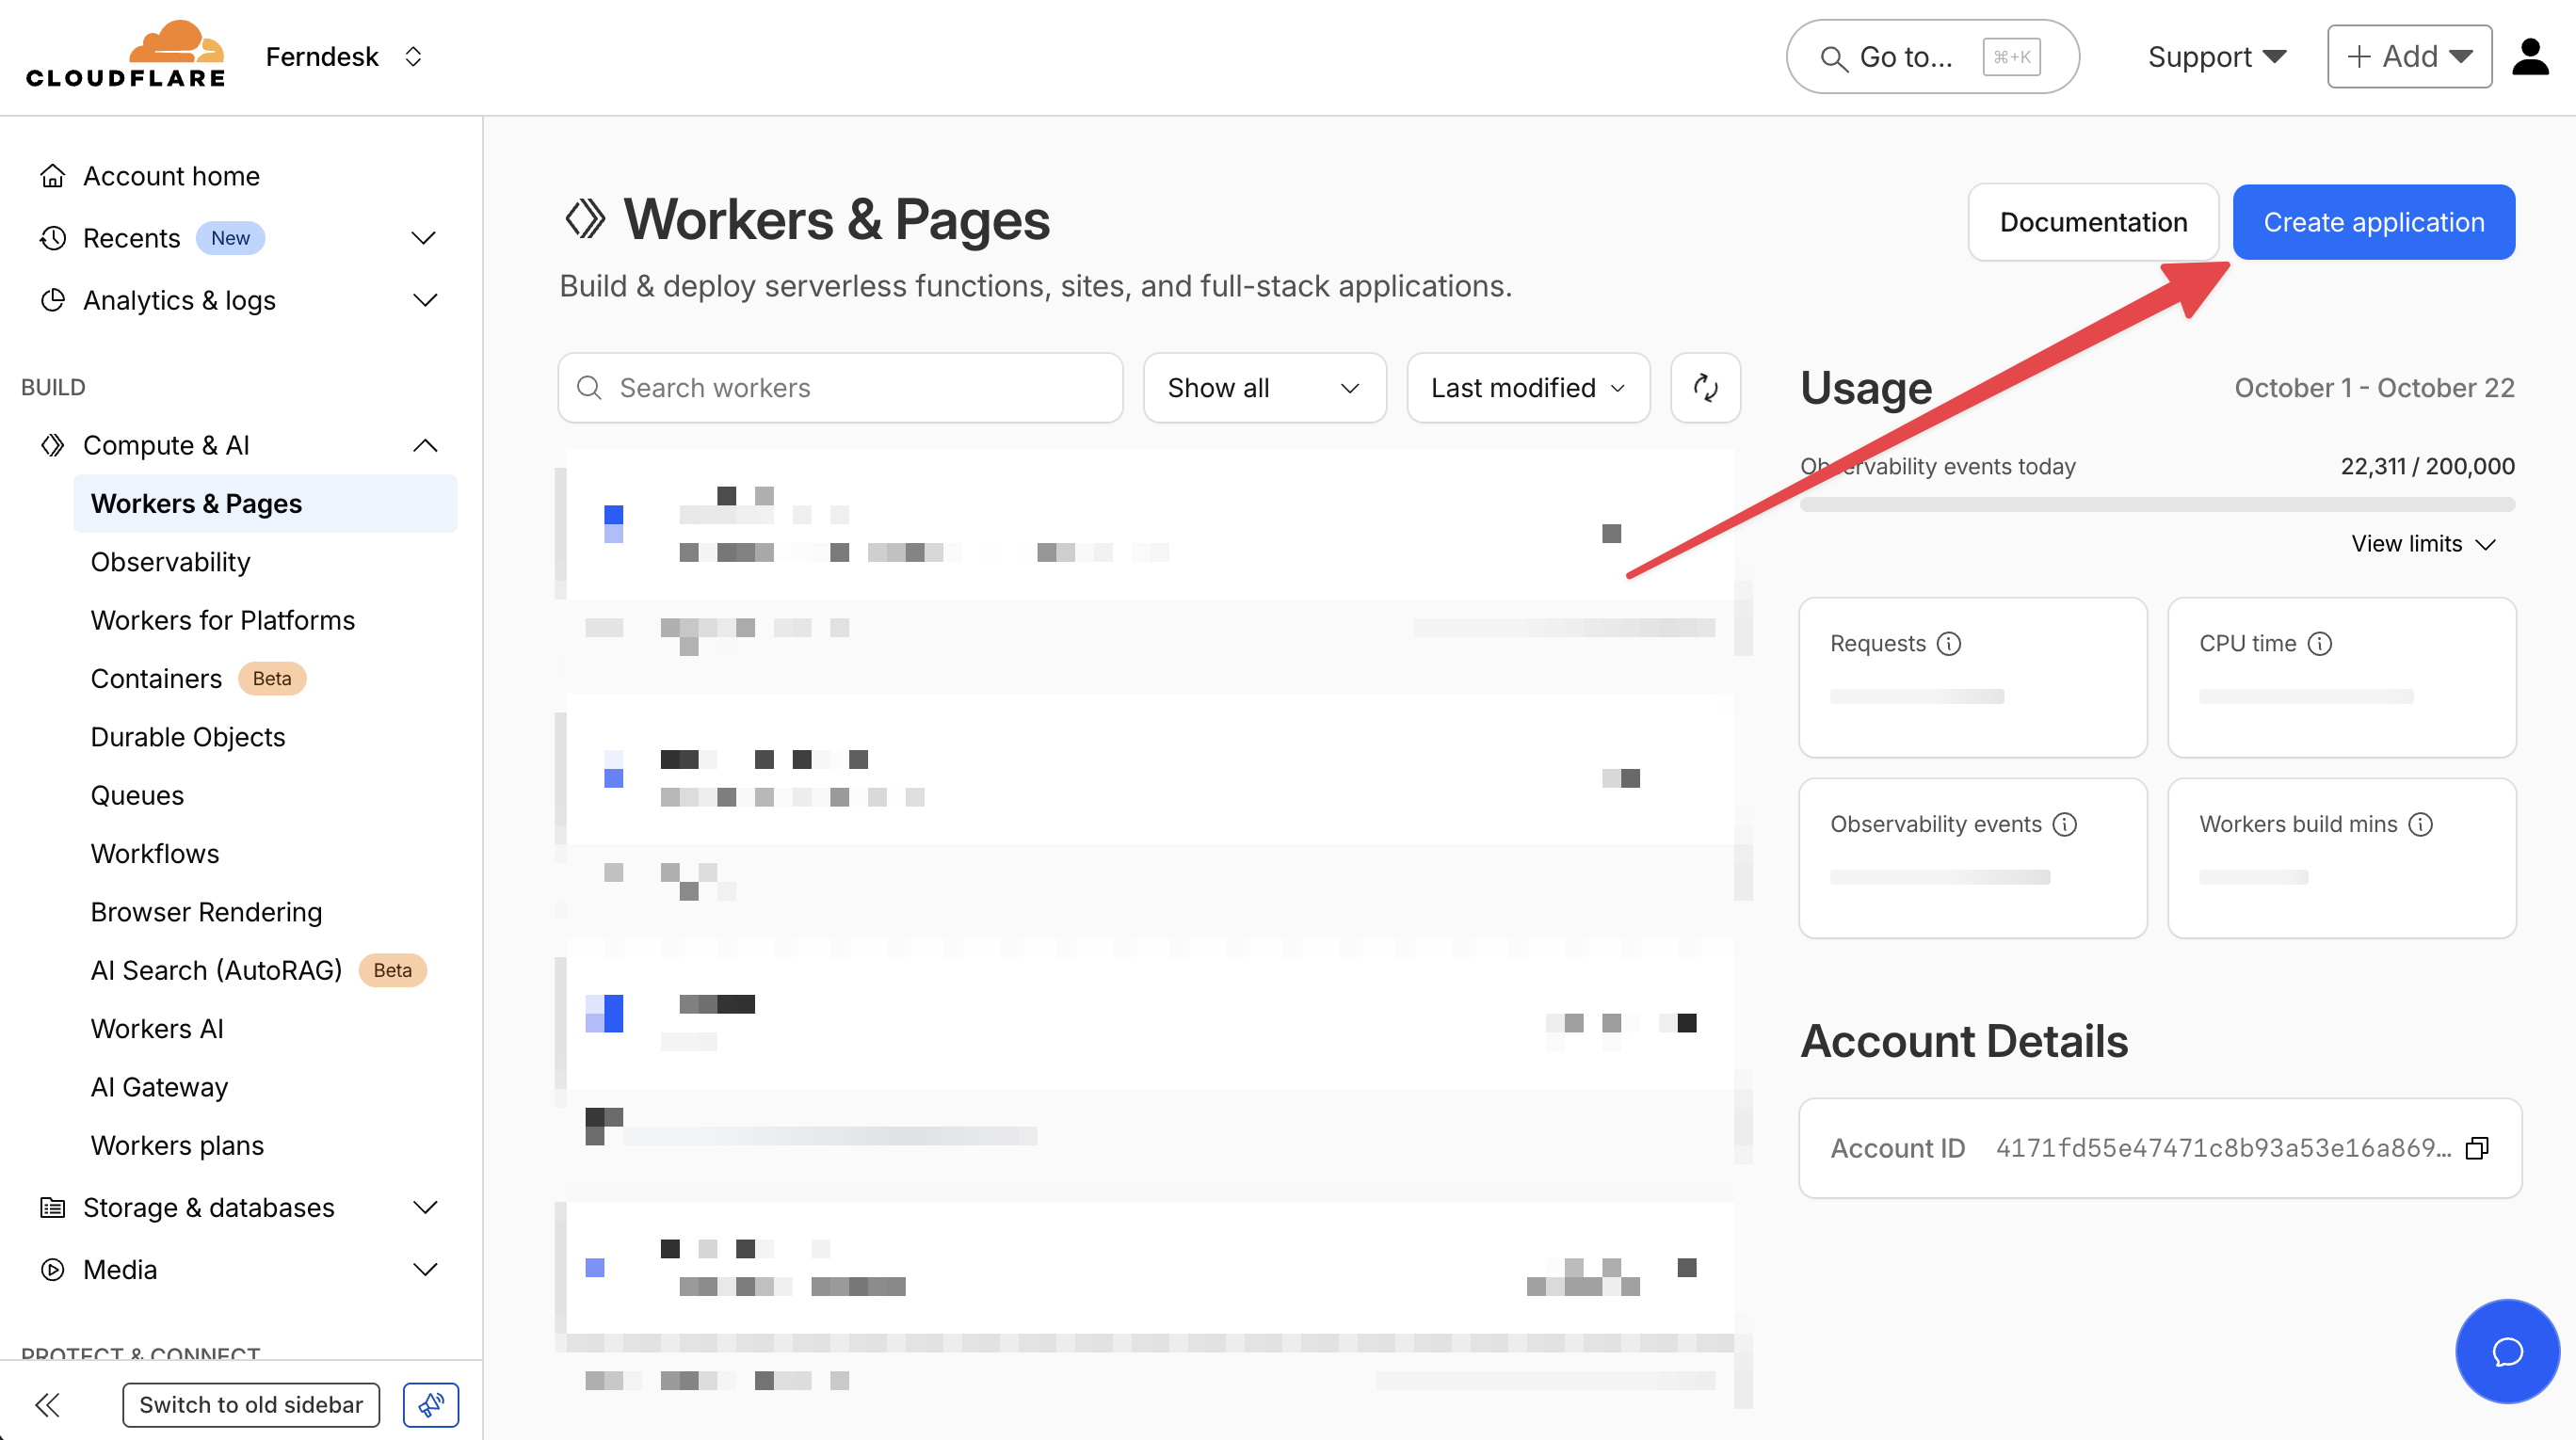Viewport: 2576px width, 1440px height.
Task: Expand the View limits section
Action: (x=2423, y=544)
